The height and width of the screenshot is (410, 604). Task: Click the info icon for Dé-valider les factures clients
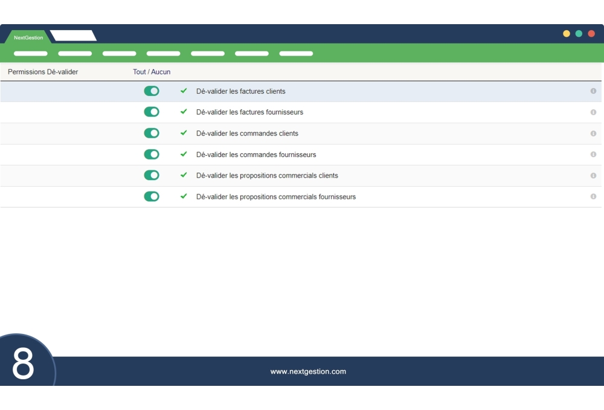(593, 91)
